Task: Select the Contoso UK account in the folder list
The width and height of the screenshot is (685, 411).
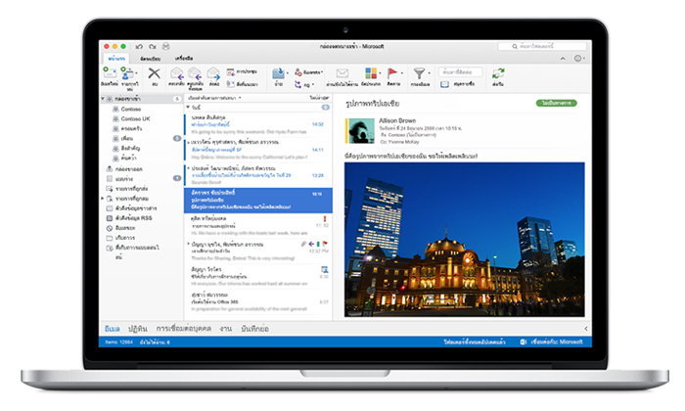Action: 135,118
